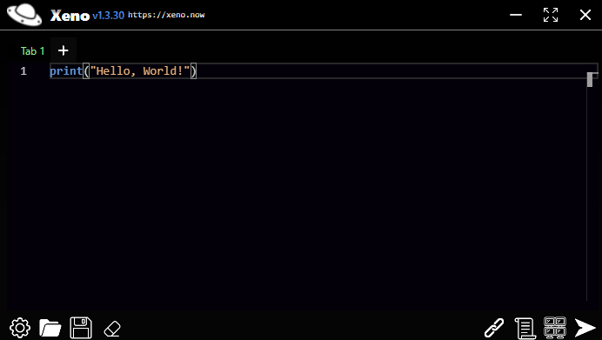The width and height of the screenshot is (602, 340).
Task: Click the v1.3.30 version label
Action: pos(108,16)
